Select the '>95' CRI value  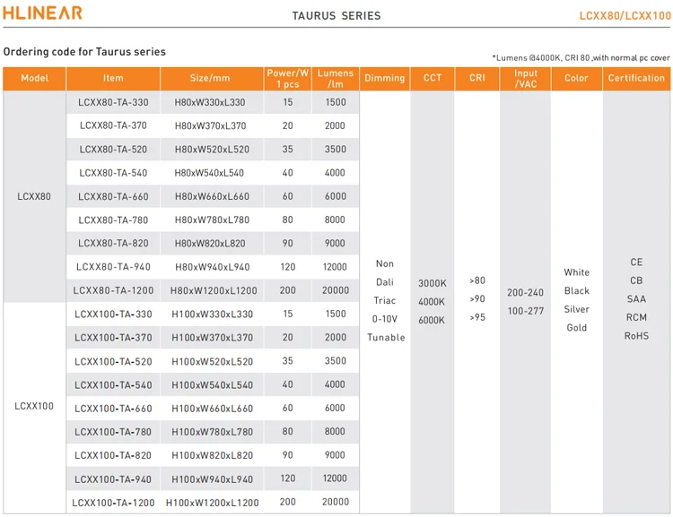click(477, 317)
